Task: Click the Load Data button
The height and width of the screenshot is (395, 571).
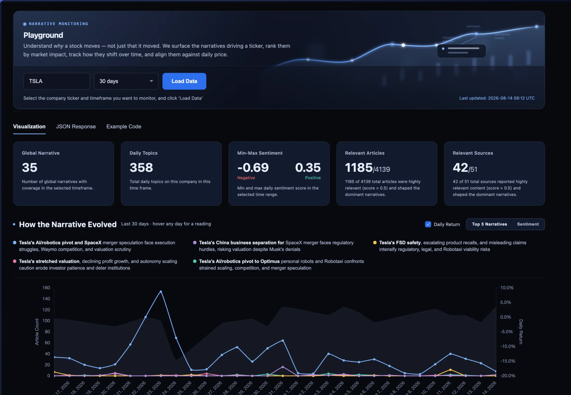Action: [184, 81]
